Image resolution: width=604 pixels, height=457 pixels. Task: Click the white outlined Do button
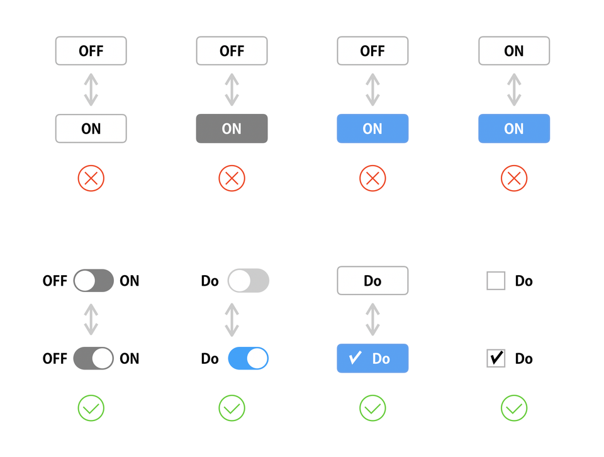point(372,281)
